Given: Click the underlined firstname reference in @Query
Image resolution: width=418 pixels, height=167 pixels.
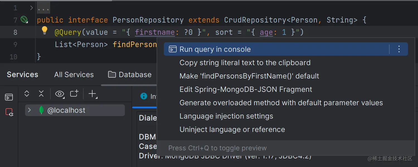Looking at the screenshot, I should tap(155, 32).
